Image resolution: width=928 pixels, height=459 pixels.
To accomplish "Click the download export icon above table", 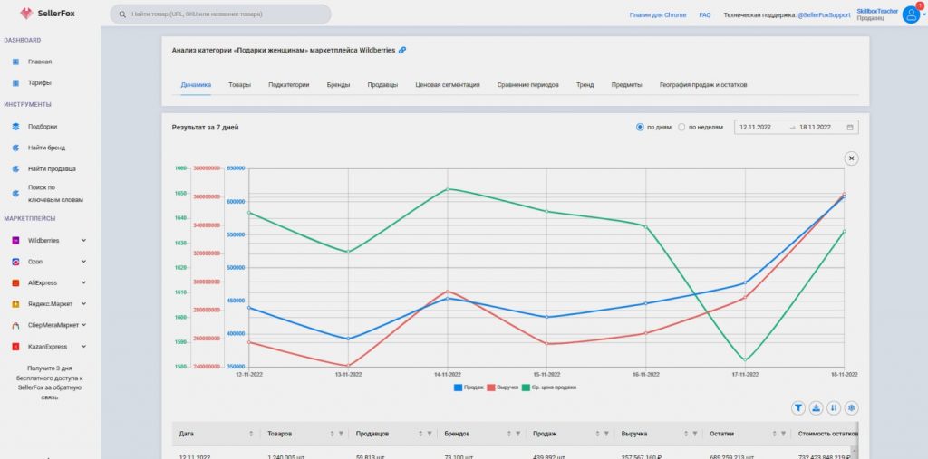I will [x=817, y=407].
